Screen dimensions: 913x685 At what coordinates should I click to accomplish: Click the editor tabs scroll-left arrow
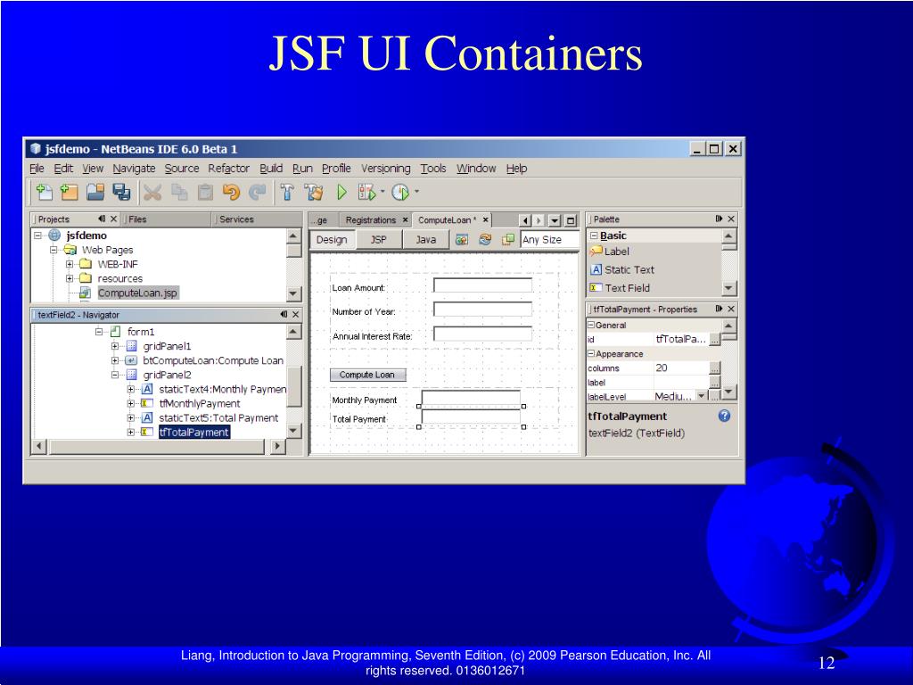pyautogui.click(x=525, y=221)
